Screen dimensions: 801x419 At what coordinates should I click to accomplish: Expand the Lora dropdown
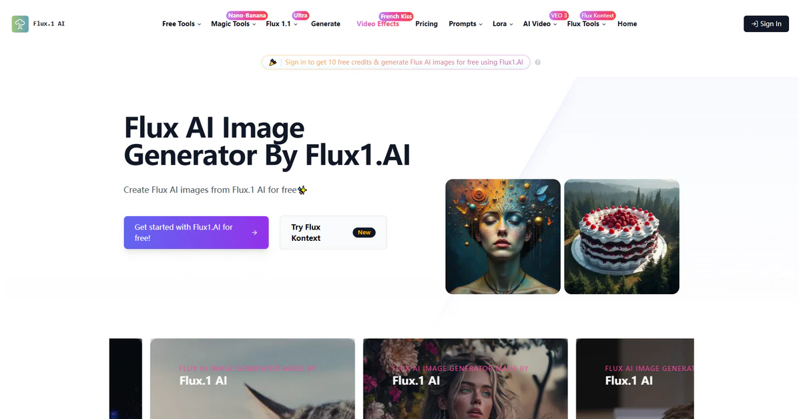click(x=503, y=24)
